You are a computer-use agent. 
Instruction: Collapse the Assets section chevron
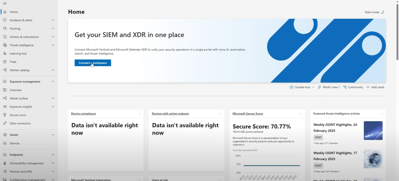tap(53, 135)
